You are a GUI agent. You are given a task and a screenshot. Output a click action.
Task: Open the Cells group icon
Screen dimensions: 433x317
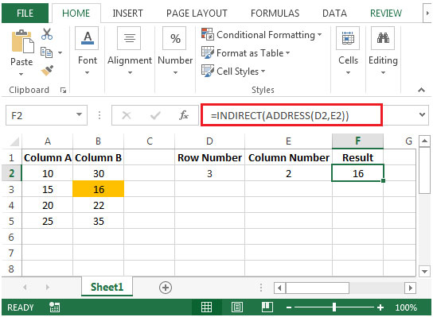click(348, 38)
